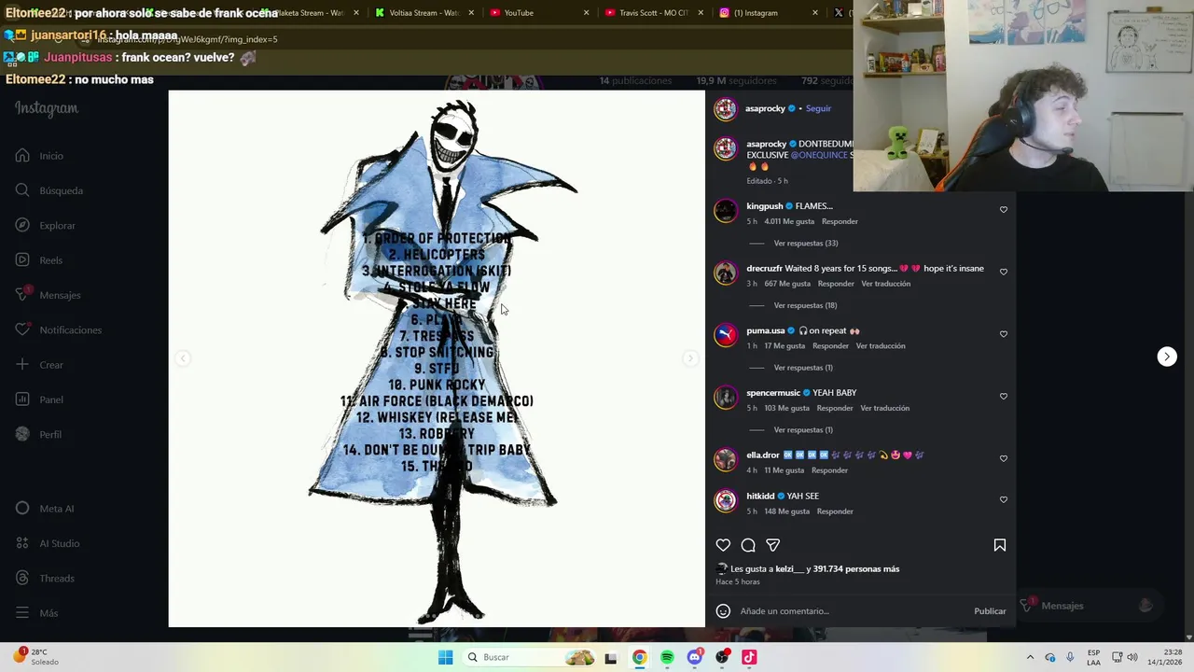The image size is (1194, 672).
Task: Open Google Chrome from the taskbar
Action: tap(639, 658)
